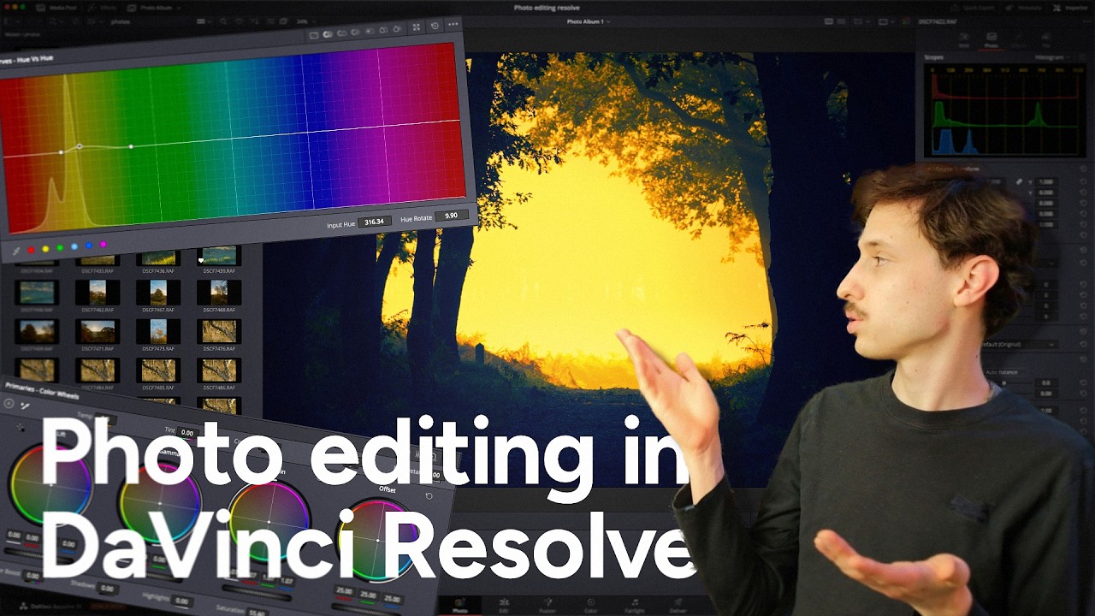The image size is (1095, 616).
Task: Switch to the Photo tab in Inspector
Action: 991,40
